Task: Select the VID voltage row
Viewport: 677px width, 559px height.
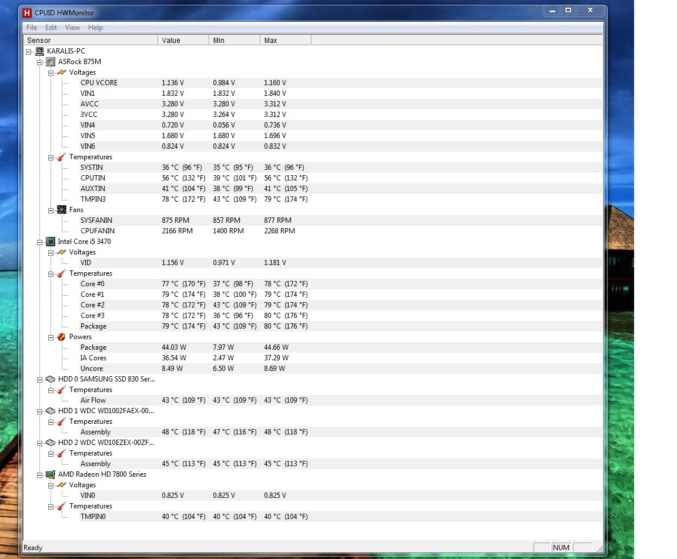Action: [x=341, y=263]
